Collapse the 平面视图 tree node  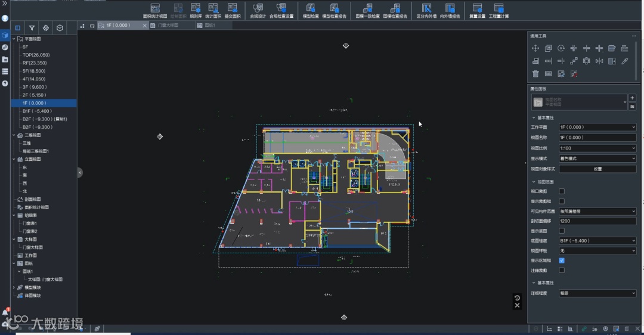pyautogui.click(x=14, y=39)
